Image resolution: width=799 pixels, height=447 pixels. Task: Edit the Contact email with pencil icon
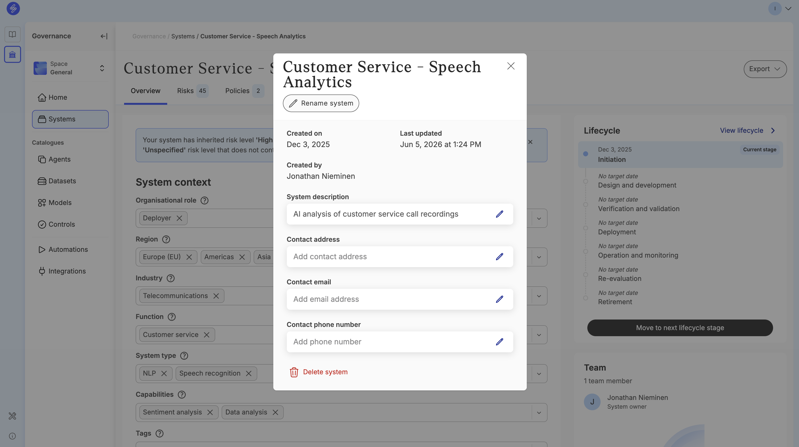point(500,299)
